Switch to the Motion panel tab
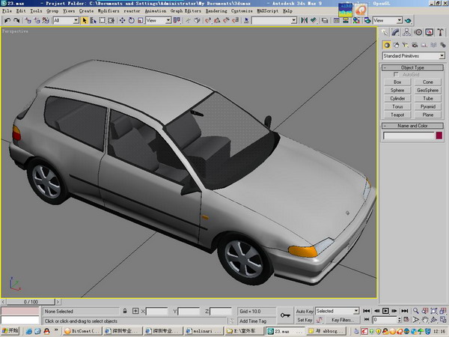 pyautogui.click(x=418, y=32)
